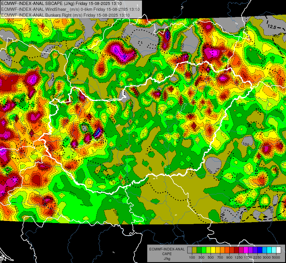Click the legend title ECMWF-INDEX-ANAL
286x263 pixels.
[167, 249]
